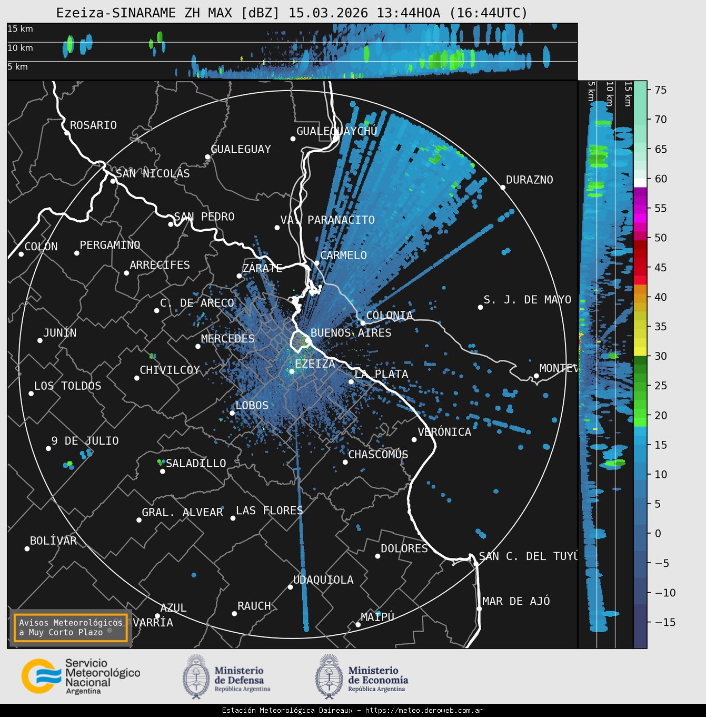Click the Ezeiza radar site marker
The width and height of the screenshot is (706, 717).
coord(292,371)
